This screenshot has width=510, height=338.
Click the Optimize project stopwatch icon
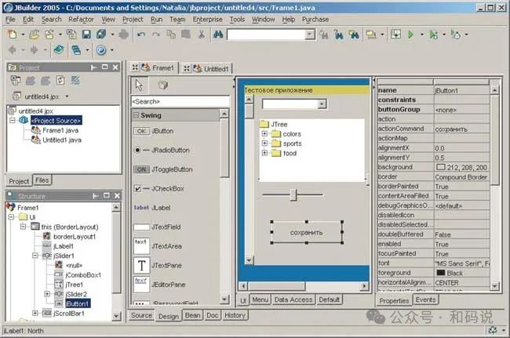click(x=455, y=35)
